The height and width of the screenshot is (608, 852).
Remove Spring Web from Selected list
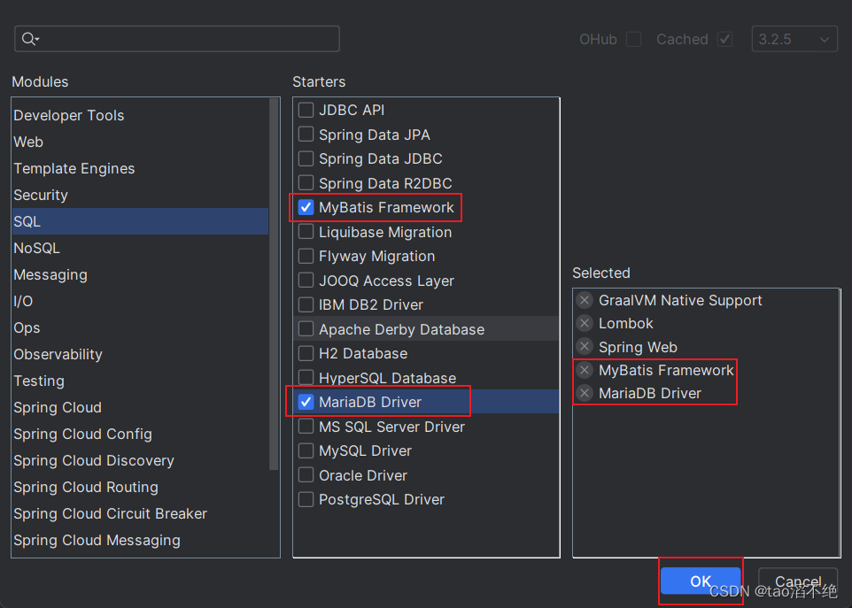[x=585, y=347]
